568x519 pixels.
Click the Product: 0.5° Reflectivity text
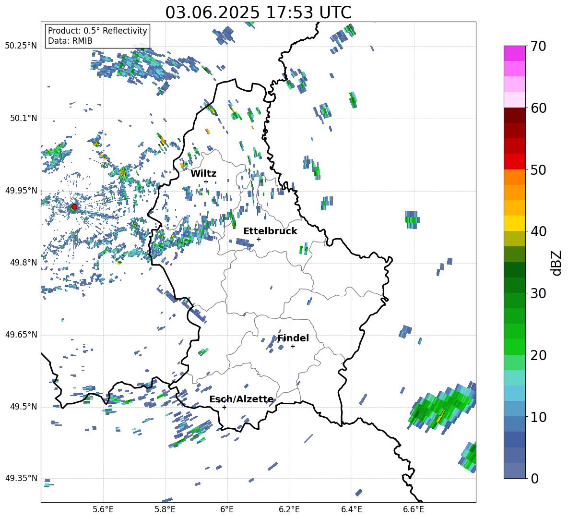(x=97, y=31)
